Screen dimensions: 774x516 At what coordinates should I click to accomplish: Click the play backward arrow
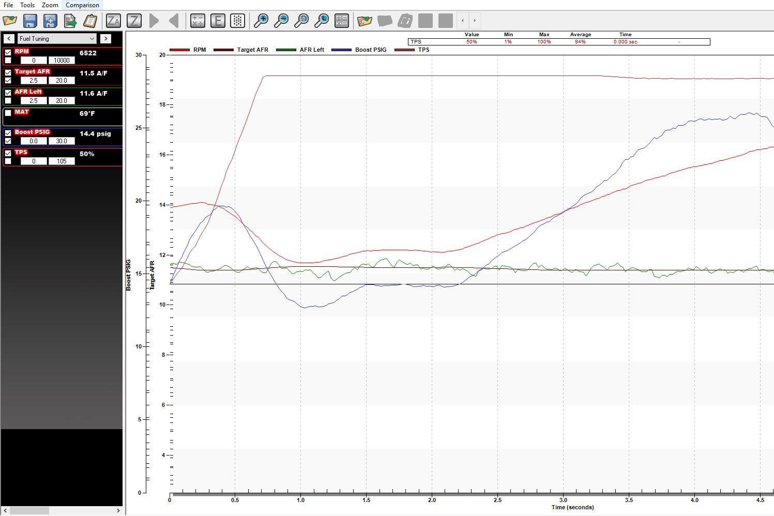[x=174, y=21]
